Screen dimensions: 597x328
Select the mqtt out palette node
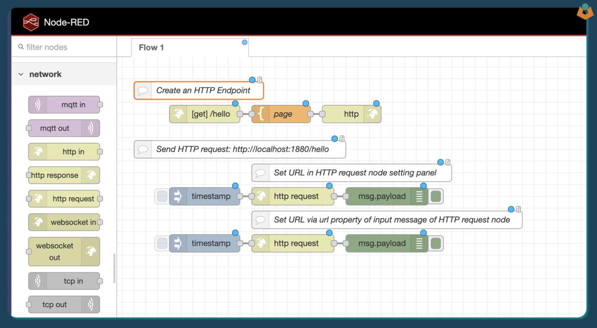click(64, 128)
